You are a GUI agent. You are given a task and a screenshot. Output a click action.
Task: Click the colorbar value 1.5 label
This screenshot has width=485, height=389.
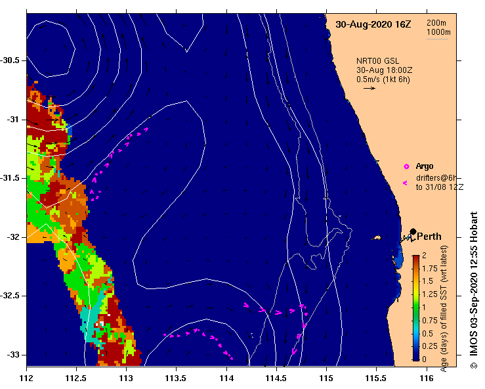427,281
